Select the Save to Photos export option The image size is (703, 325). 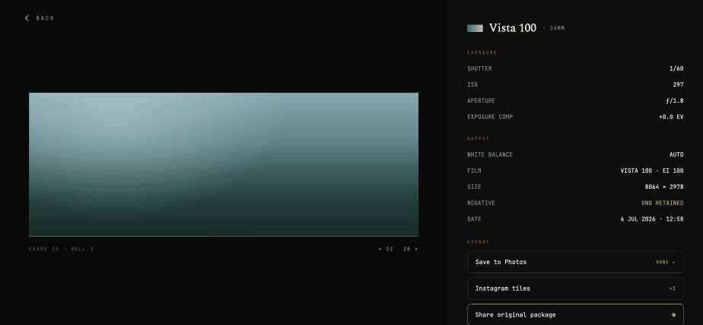pyautogui.click(x=575, y=262)
